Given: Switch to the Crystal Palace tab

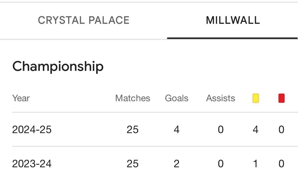Looking at the screenshot, I should pyautogui.click(x=84, y=20).
